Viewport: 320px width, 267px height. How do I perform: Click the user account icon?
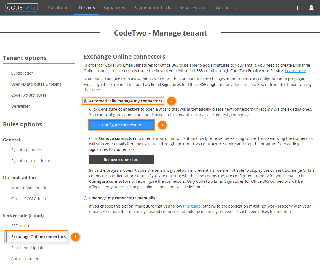point(311,7)
